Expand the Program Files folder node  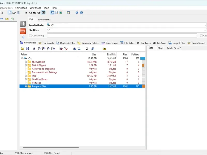pyautogui.click(x=26, y=86)
